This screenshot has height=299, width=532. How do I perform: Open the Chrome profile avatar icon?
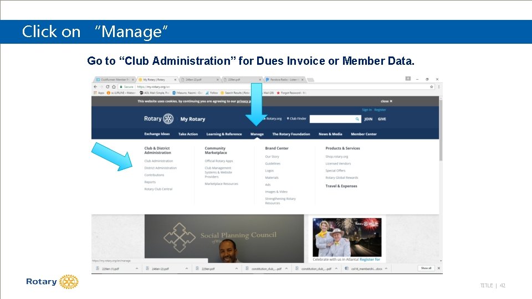click(408, 79)
